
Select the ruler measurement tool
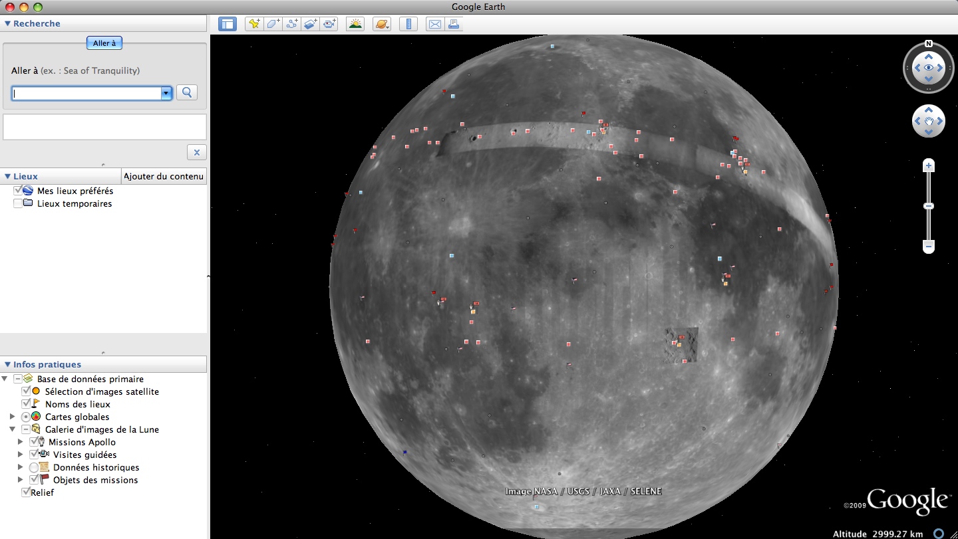pos(408,24)
